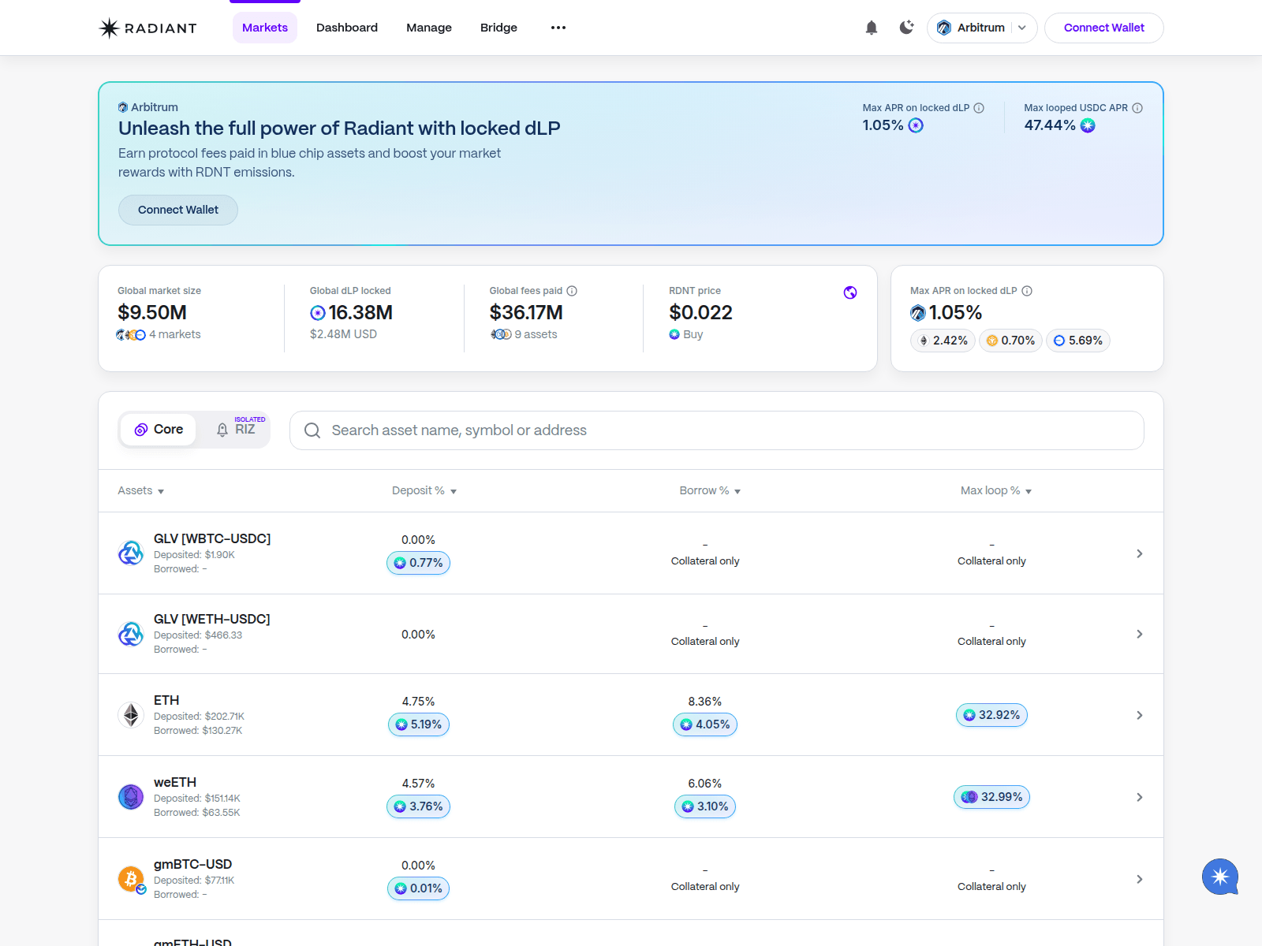Sort by Borrow % column
This screenshot has width=1262, height=946.
coord(710,490)
